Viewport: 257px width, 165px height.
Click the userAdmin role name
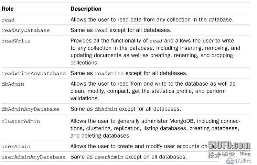pos(16,147)
